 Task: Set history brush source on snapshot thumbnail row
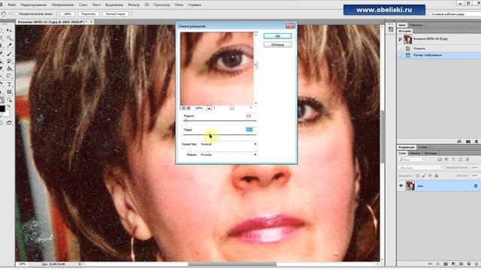pyautogui.click(x=400, y=39)
